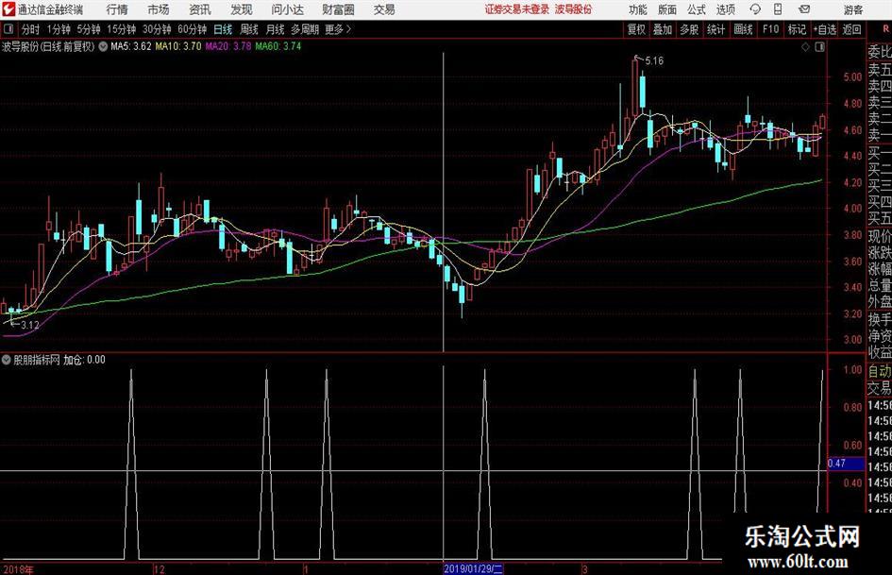This screenshot has height=575, width=892.
Task: Open the mobile phone icon
Action: coord(778,9)
